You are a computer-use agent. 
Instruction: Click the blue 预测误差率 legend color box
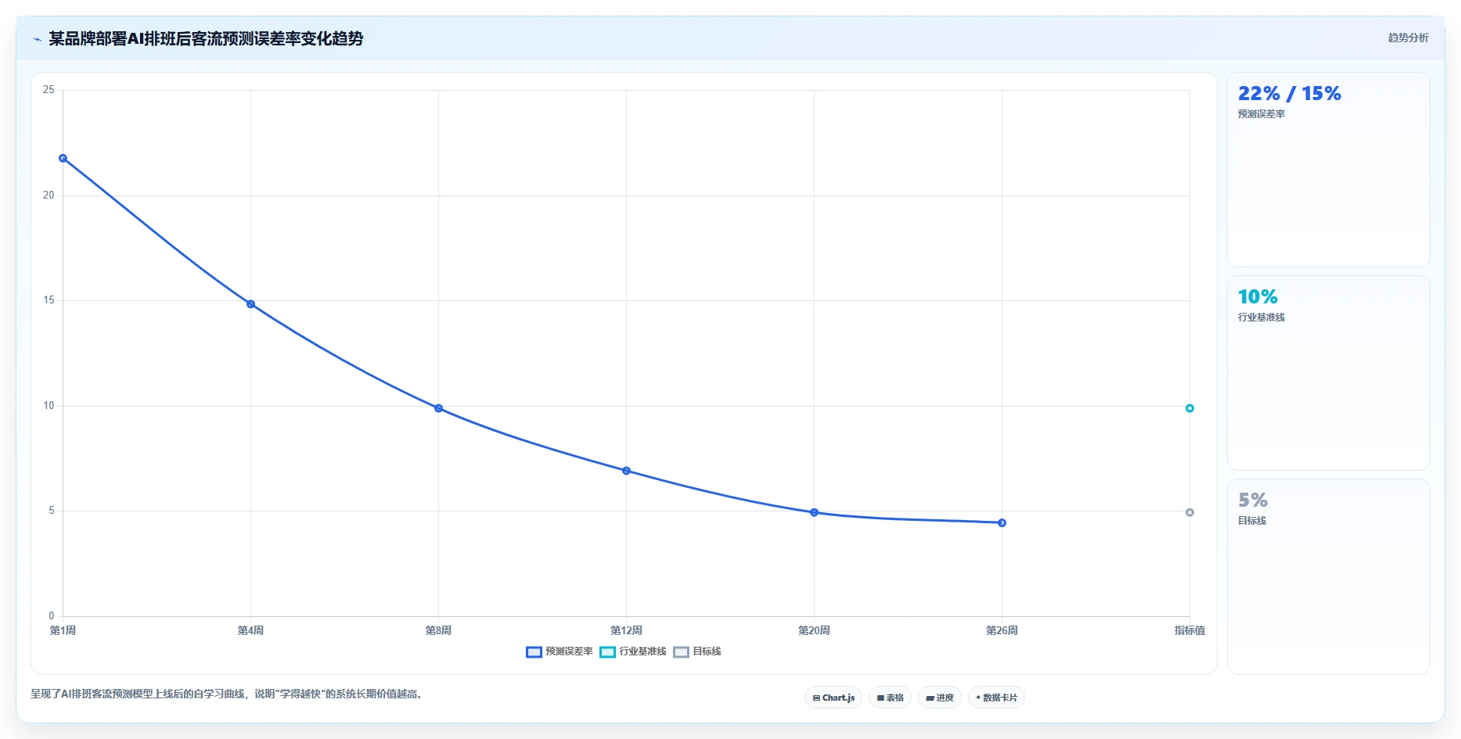click(x=534, y=652)
